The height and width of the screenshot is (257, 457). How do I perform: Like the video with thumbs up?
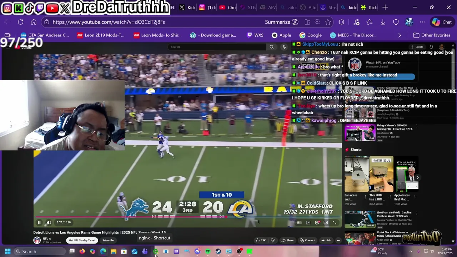click(x=260, y=240)
